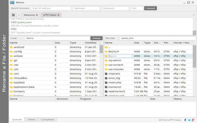
Task: Switch to the Completed tab
Action: [47, 119]
